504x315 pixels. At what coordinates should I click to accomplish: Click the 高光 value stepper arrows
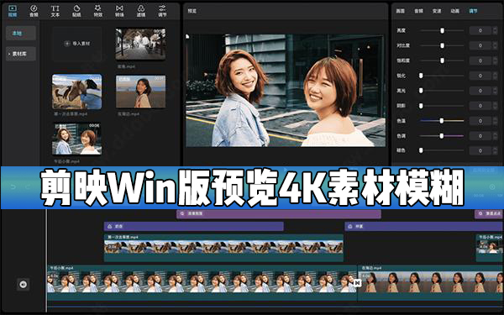[x=495, y=91]
